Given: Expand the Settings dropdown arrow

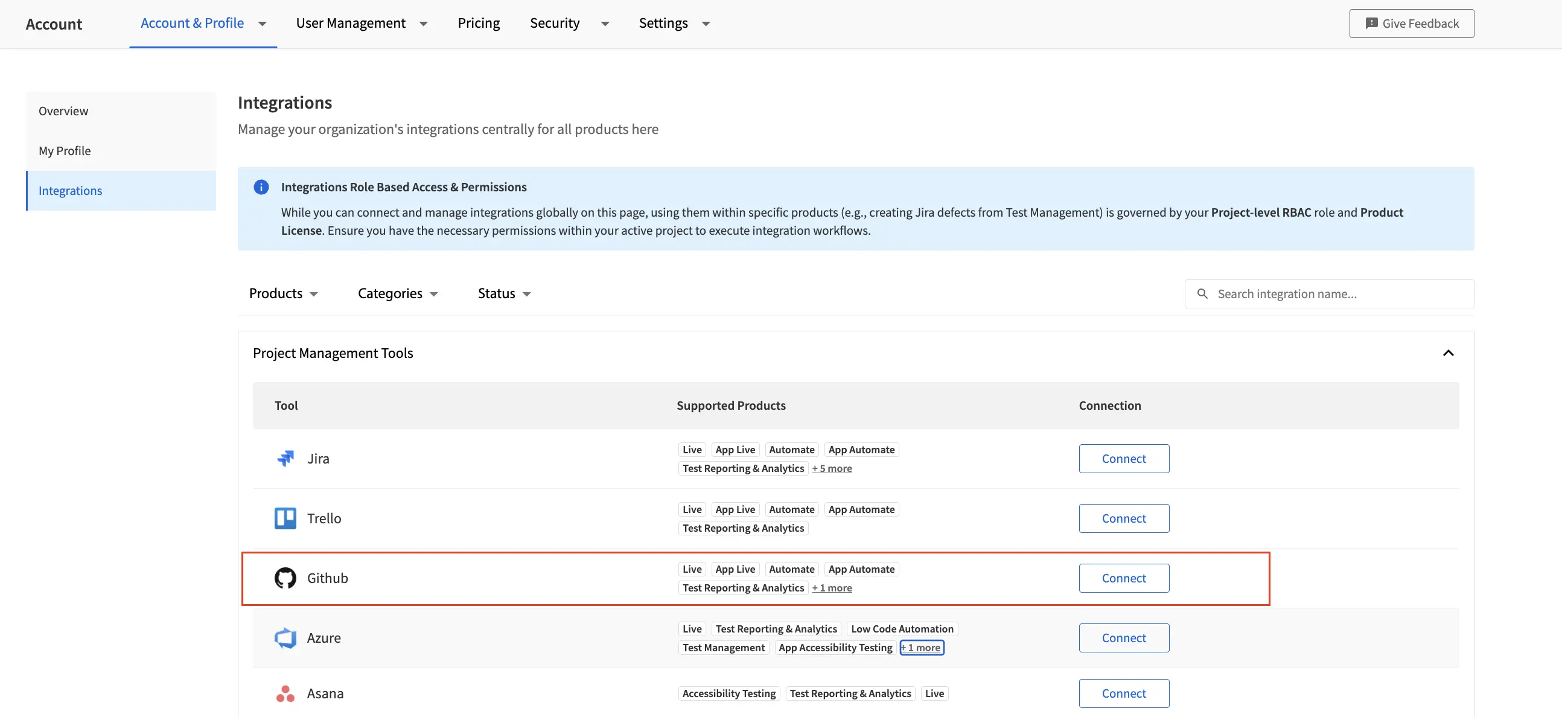Looking at the screenshot, I should 705,24.
